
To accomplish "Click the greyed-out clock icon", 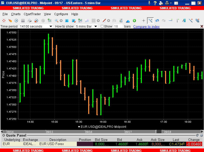I will pyautogui.click(x=43, y=21).
